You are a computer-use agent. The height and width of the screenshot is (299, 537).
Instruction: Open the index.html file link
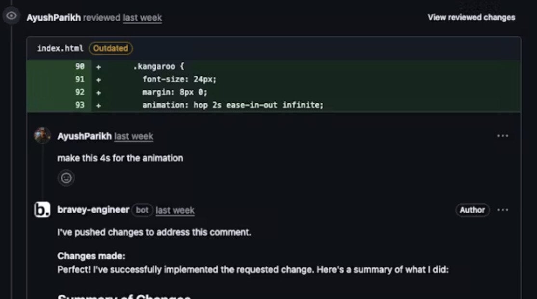click(60, 48)
